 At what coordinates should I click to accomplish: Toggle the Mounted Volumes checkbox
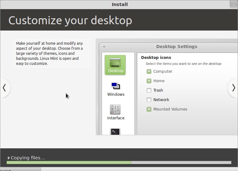149,109
